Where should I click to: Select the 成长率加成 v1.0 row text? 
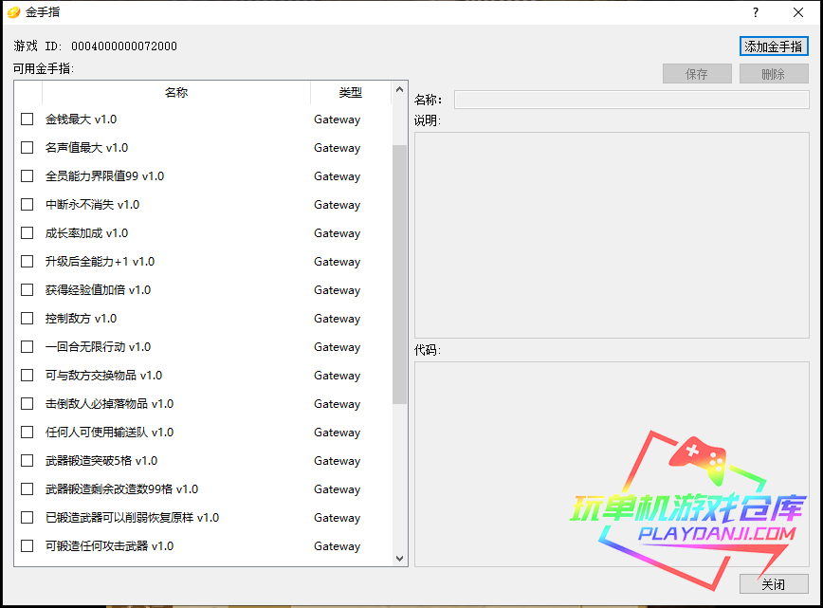pyautogui.click(x=86, y=233)
